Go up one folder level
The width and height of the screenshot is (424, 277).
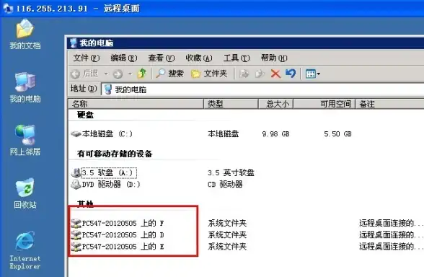(141, 74)
